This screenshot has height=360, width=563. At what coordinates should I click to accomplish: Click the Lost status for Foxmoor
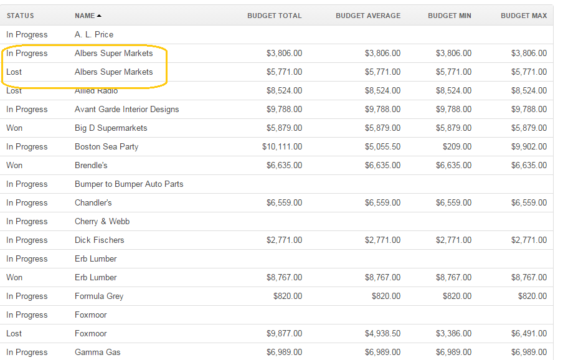[x=14, y=333]
